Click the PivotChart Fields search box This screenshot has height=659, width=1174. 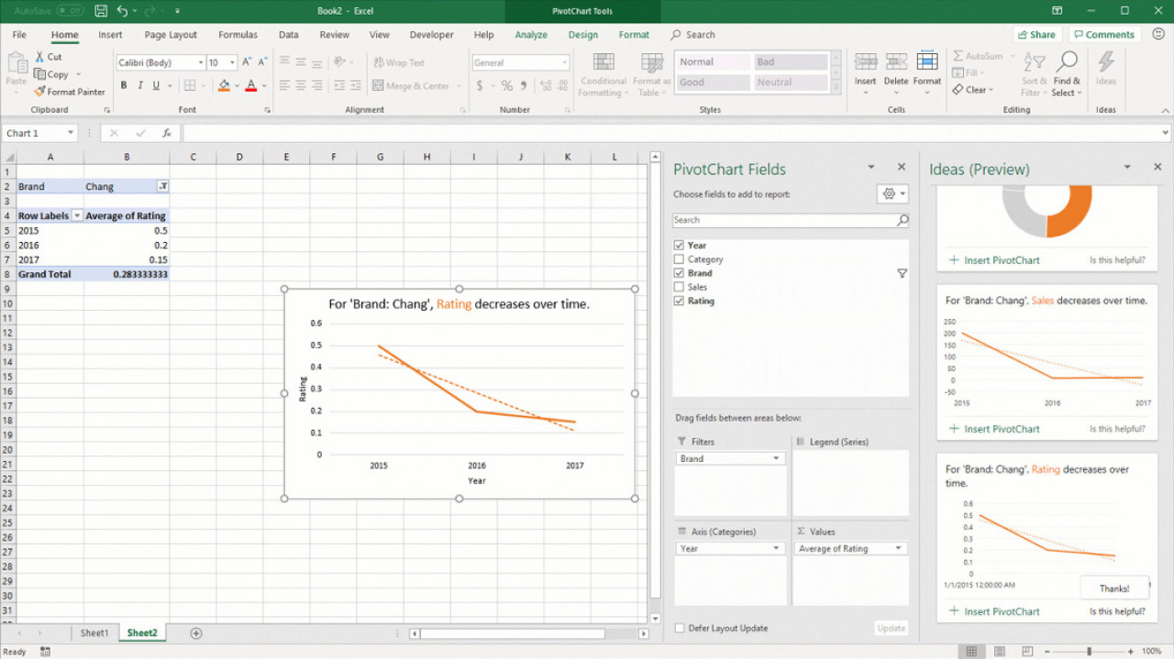784,220
